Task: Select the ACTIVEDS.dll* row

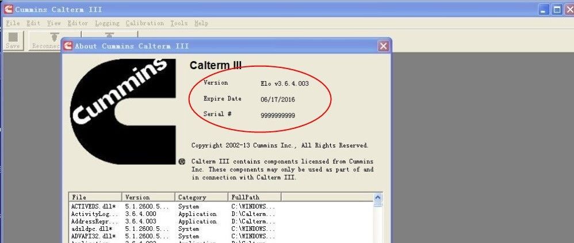Action: coord(221,206)
